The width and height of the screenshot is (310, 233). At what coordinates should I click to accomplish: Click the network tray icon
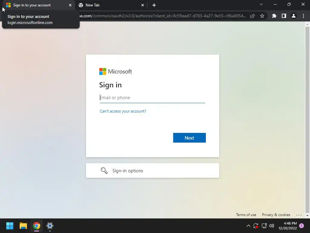[x=264, y=226]
